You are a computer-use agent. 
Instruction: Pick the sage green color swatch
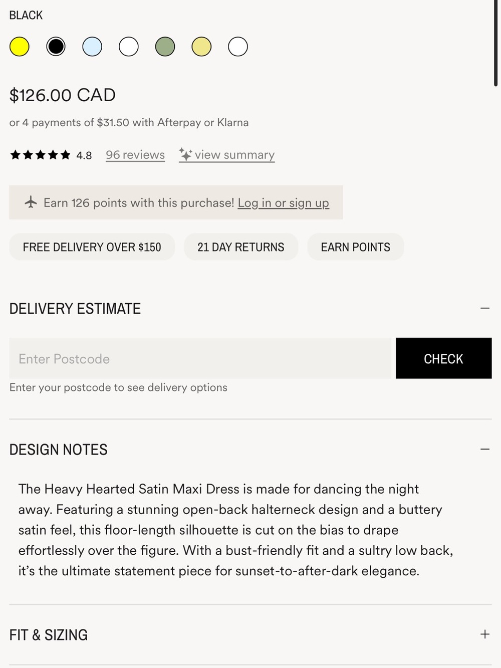[x=165, y=47]
